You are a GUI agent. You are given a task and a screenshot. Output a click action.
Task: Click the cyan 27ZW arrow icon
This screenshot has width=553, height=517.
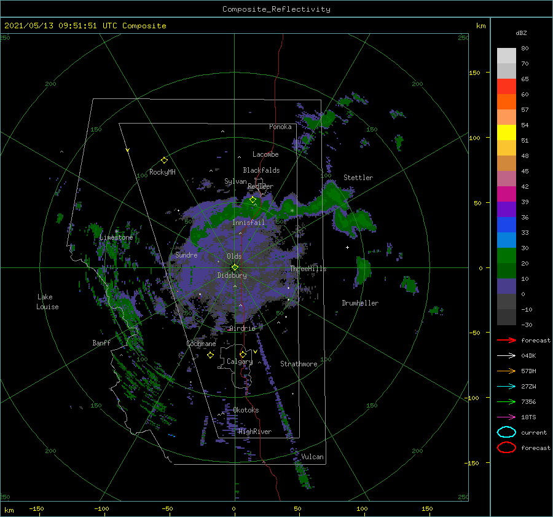506,387
